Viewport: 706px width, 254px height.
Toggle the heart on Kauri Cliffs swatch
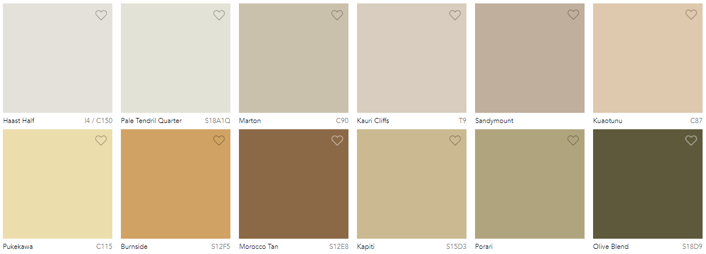click(x=455, y=15)
